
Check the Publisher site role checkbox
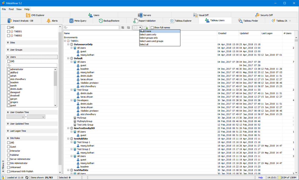[9, 155]
